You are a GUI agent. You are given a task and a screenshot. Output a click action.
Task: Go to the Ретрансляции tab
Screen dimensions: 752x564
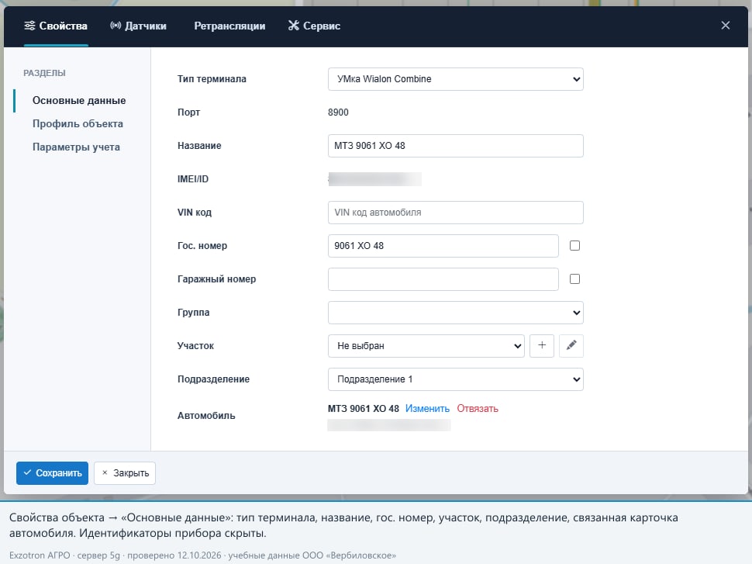[229, 26]
